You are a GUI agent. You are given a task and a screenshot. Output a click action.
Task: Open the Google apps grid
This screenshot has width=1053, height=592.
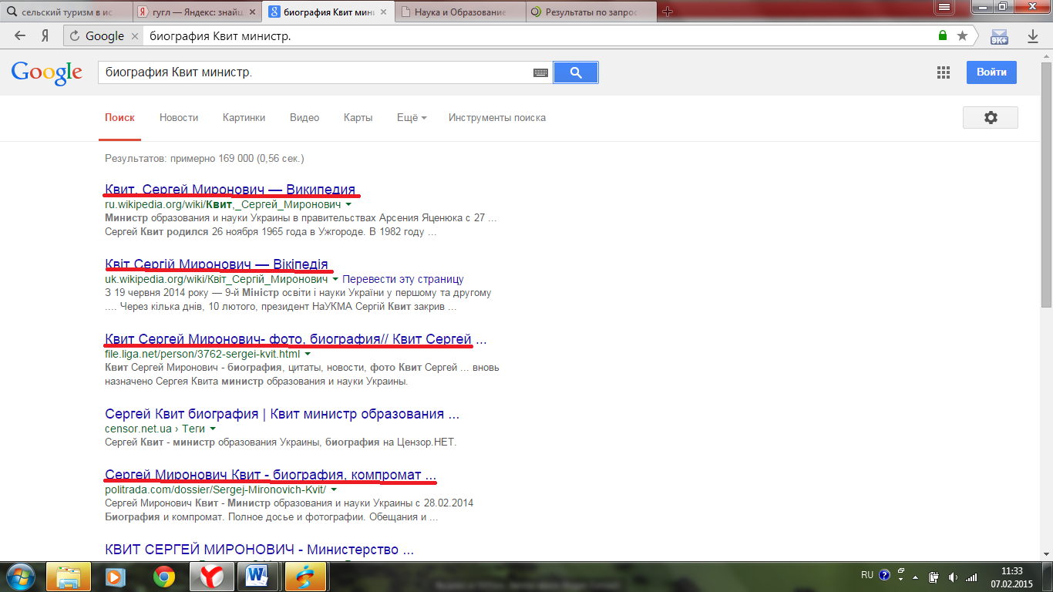(944, 72)
